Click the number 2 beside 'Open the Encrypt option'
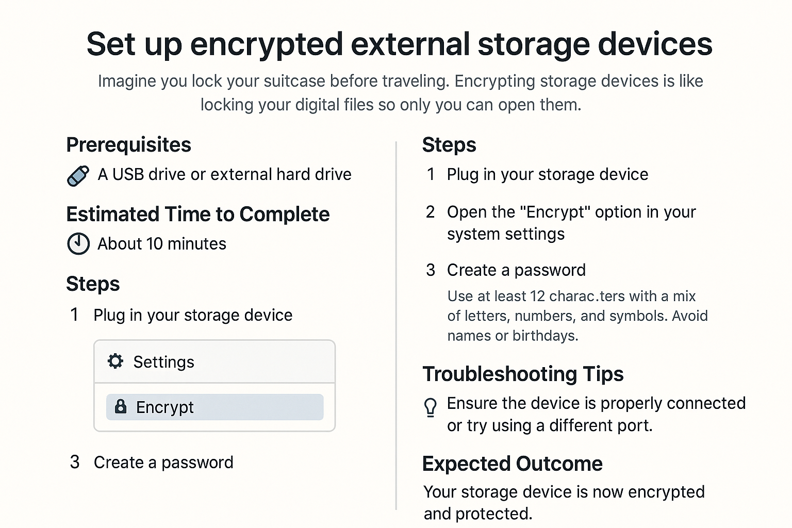 (x=431, y=212)
